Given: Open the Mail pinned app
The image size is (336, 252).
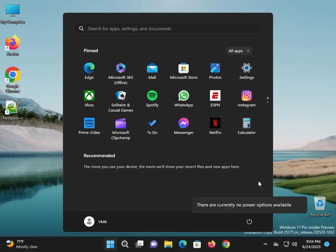Looking at the screenshot, I should 152,71.
